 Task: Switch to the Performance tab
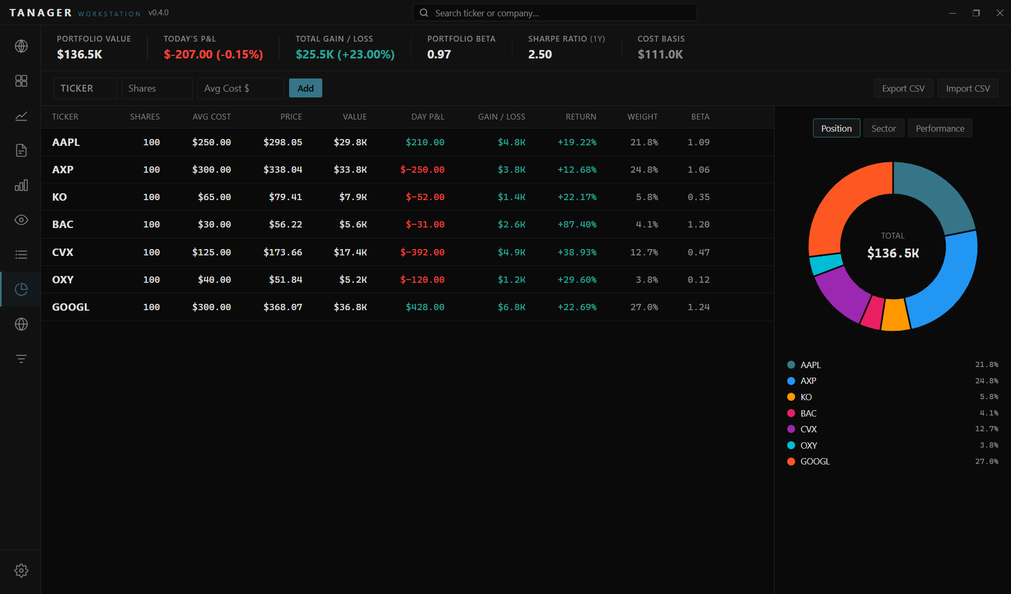pos(940,128)
